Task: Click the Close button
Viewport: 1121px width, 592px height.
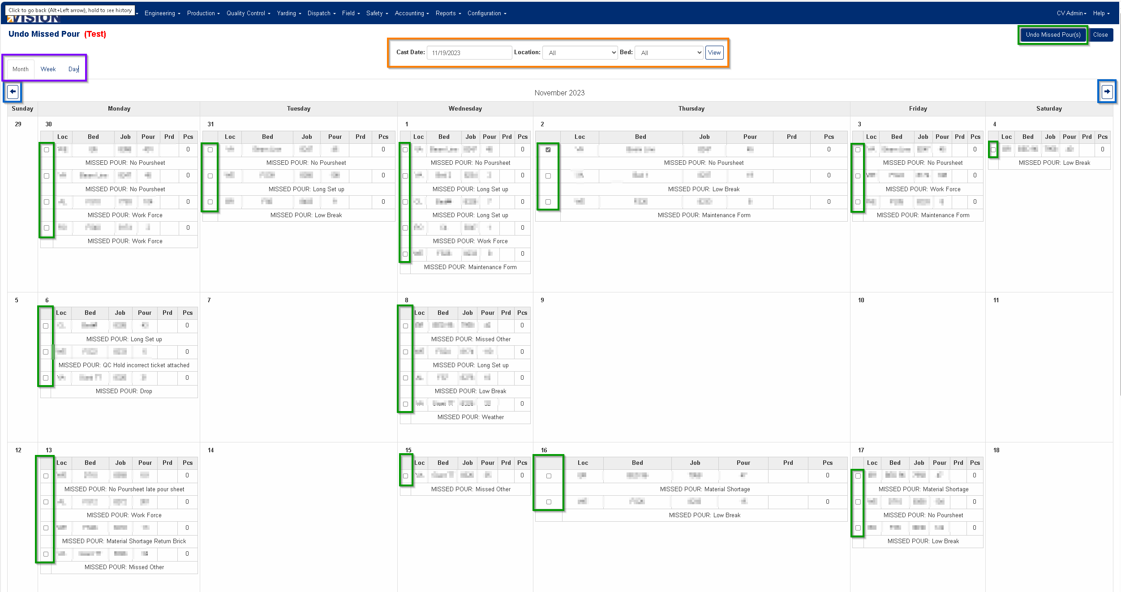Action: (1100, 34)
